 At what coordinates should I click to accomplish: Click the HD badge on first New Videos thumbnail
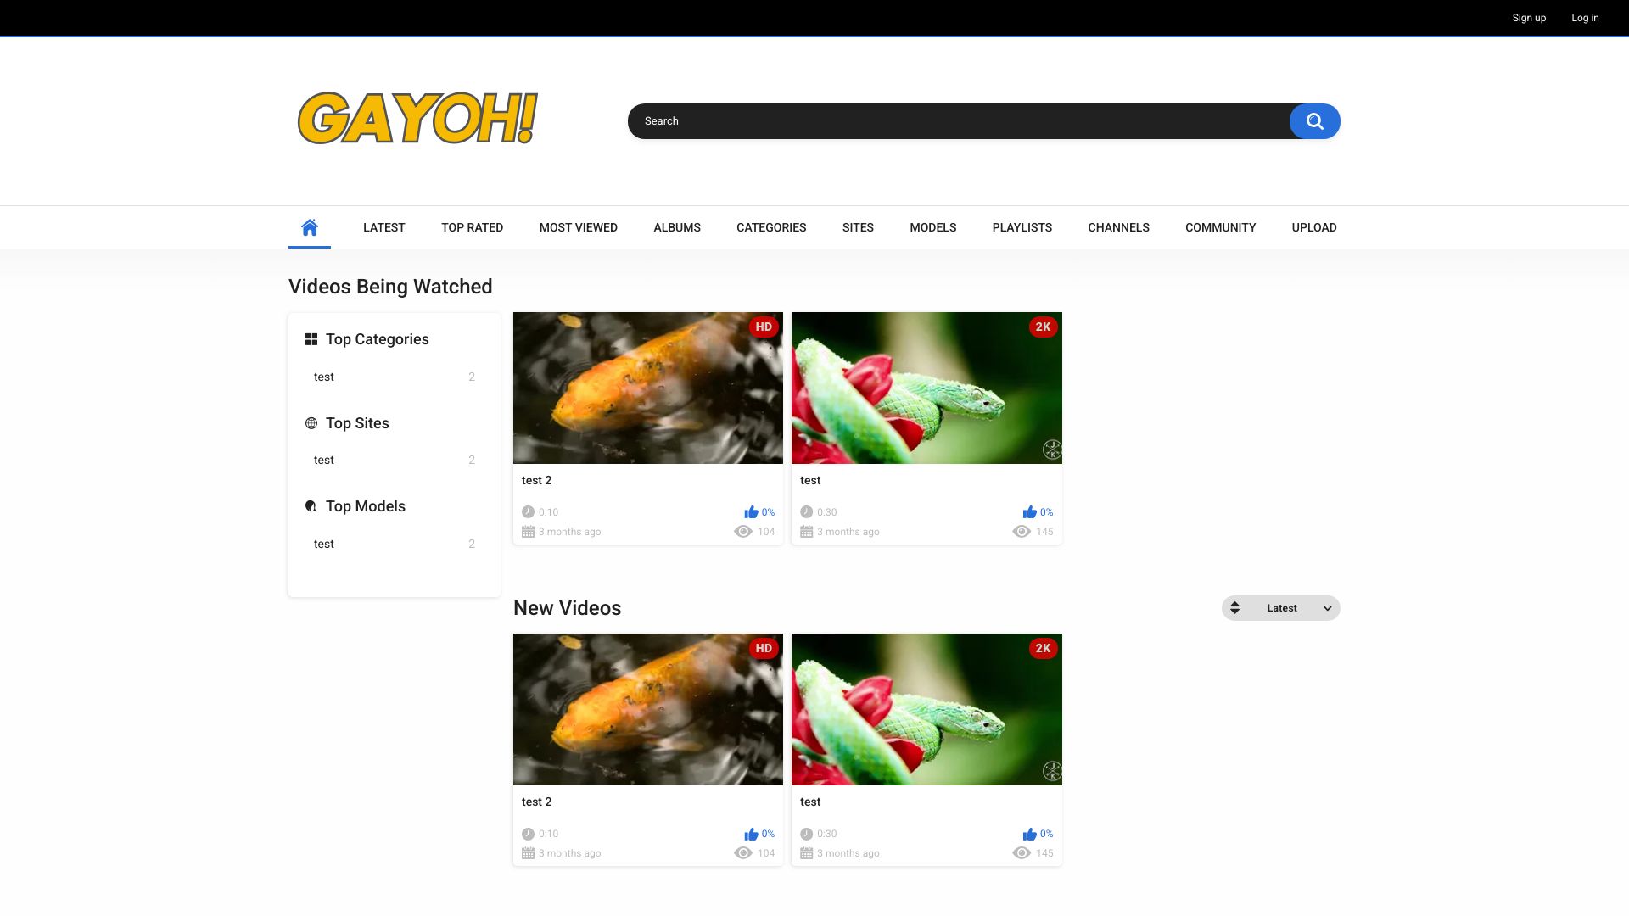tap(764, 648)
